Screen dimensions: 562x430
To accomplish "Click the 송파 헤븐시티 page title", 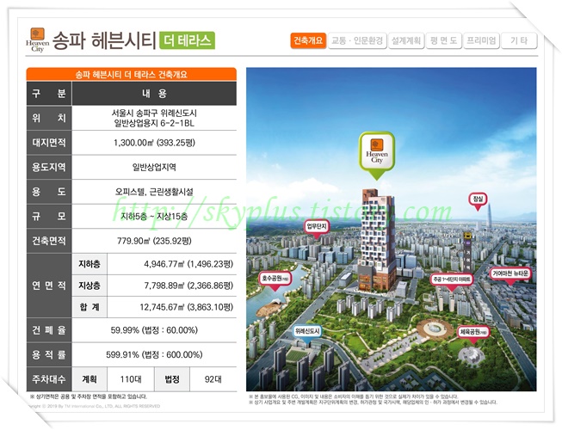I will (x=104, y=40).
